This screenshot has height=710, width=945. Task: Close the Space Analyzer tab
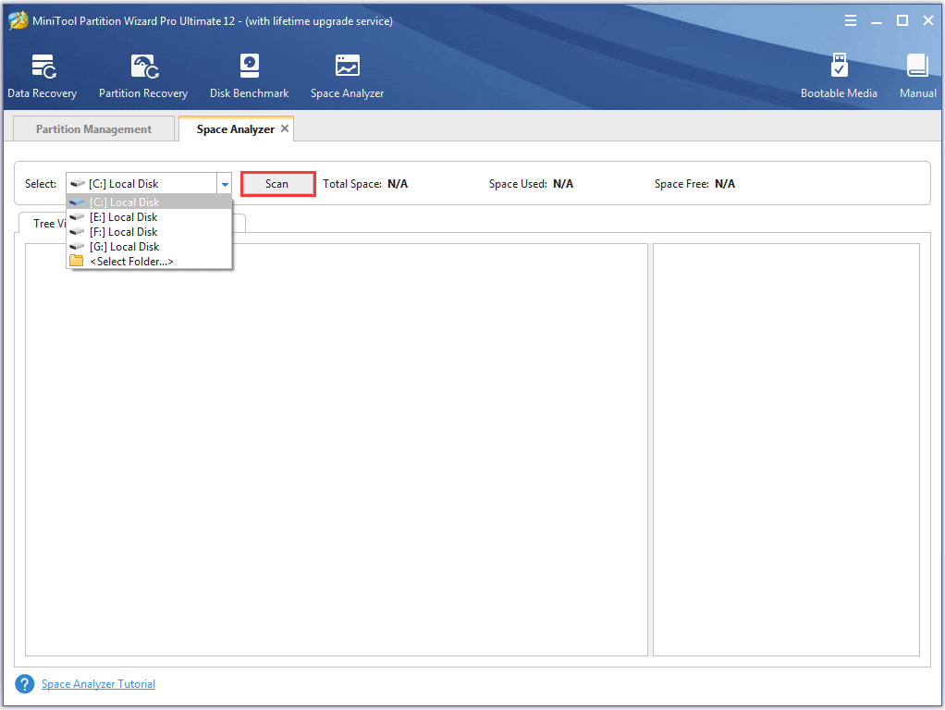click(285, 128)
